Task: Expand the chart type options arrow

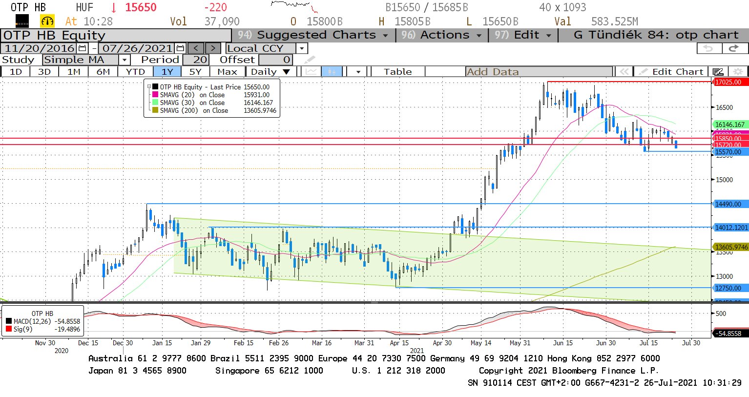Action: [x=358, y=71]
